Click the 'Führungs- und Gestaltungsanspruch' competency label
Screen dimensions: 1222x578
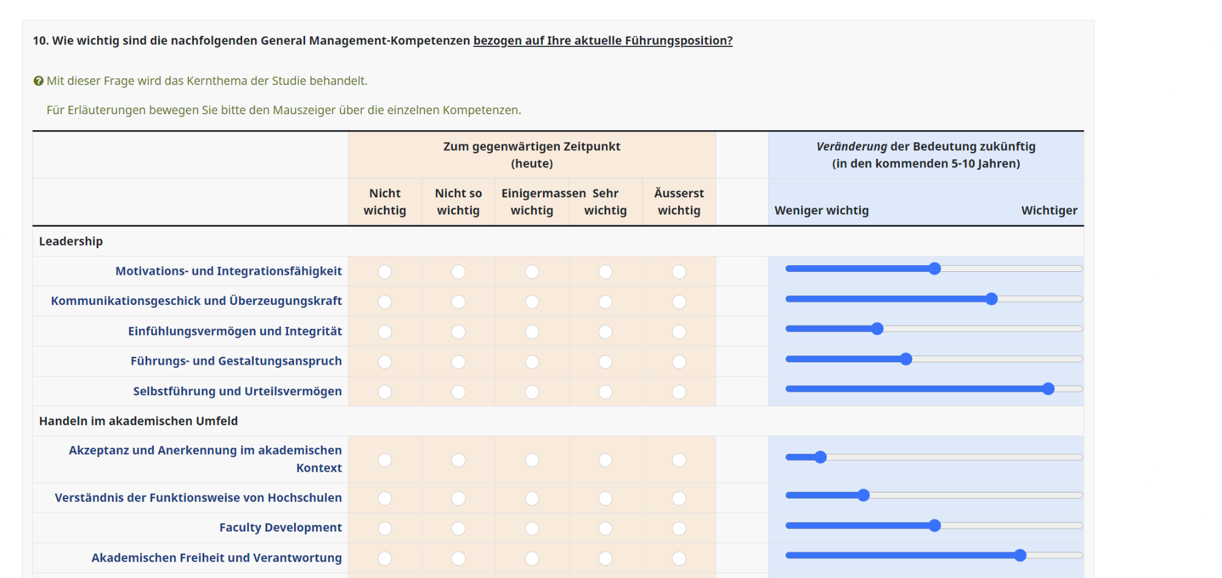236,361
